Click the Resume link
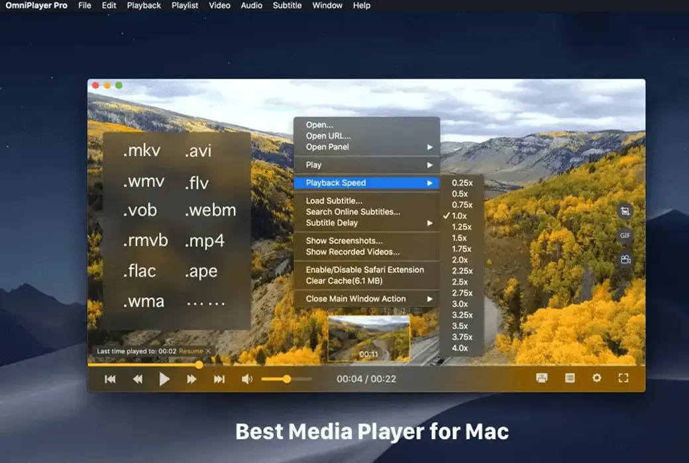Image resolution: width=689 pixels, height=463 pixels. (191, 351)
